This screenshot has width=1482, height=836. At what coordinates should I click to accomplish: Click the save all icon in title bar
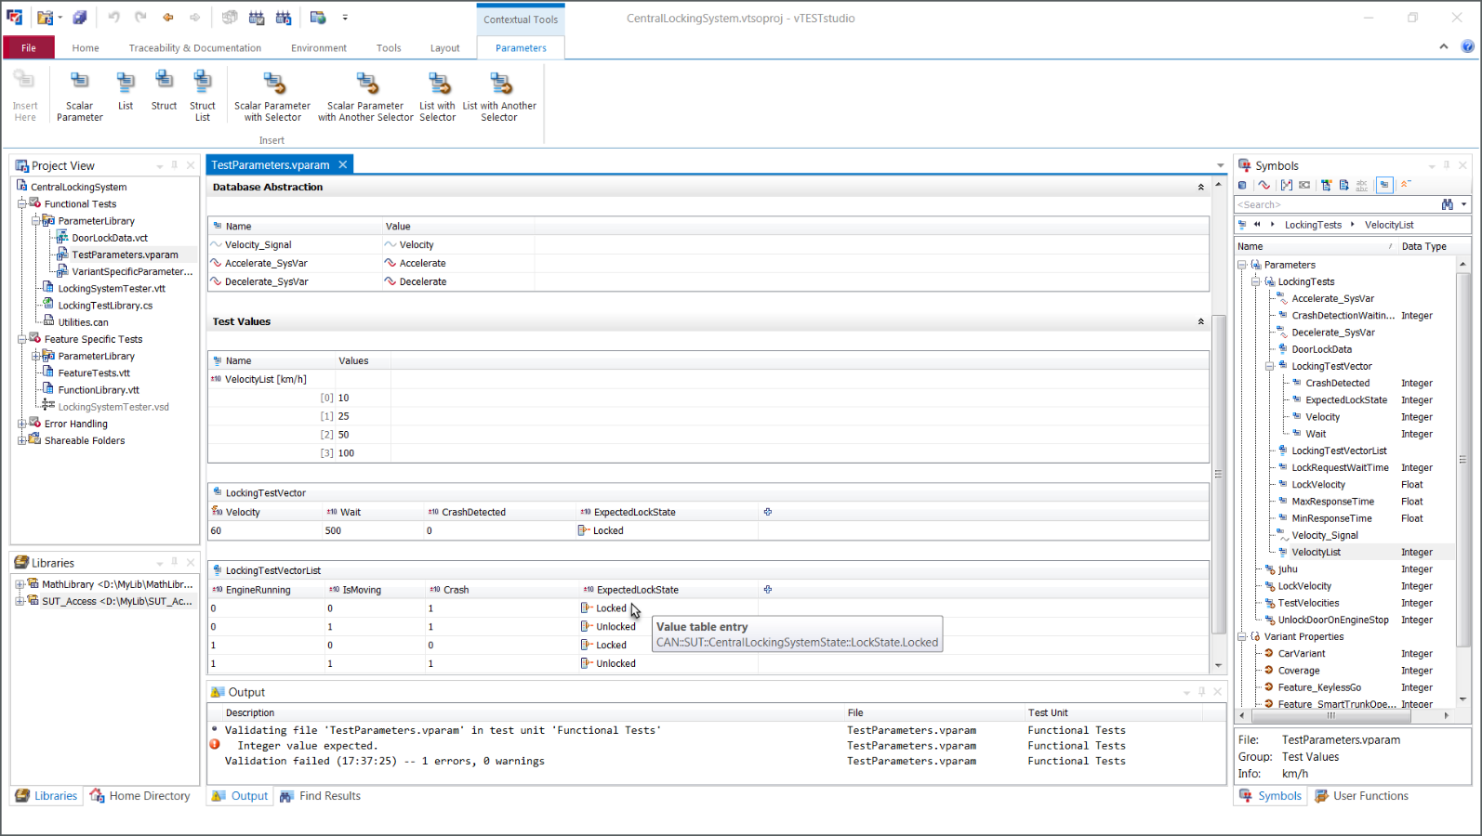point(80,18)
